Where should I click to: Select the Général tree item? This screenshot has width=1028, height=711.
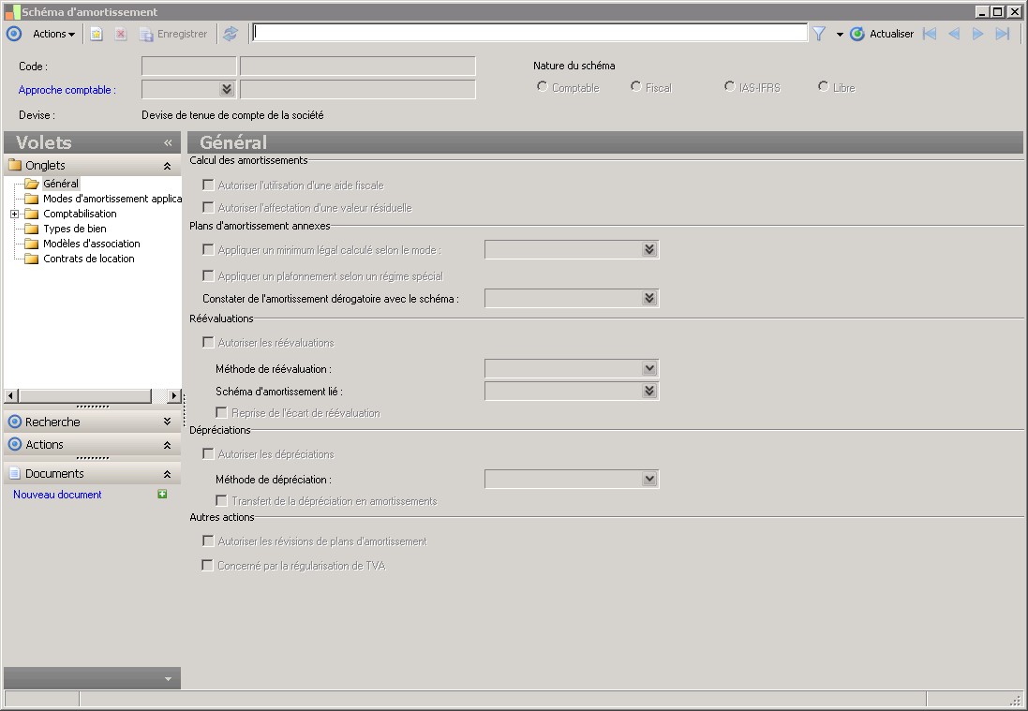pyautogui.click(x=61, y=185)
